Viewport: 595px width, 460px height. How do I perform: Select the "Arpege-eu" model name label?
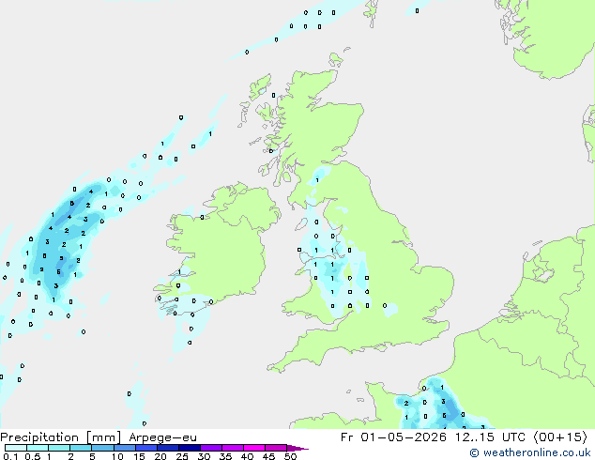pos(162,437)
